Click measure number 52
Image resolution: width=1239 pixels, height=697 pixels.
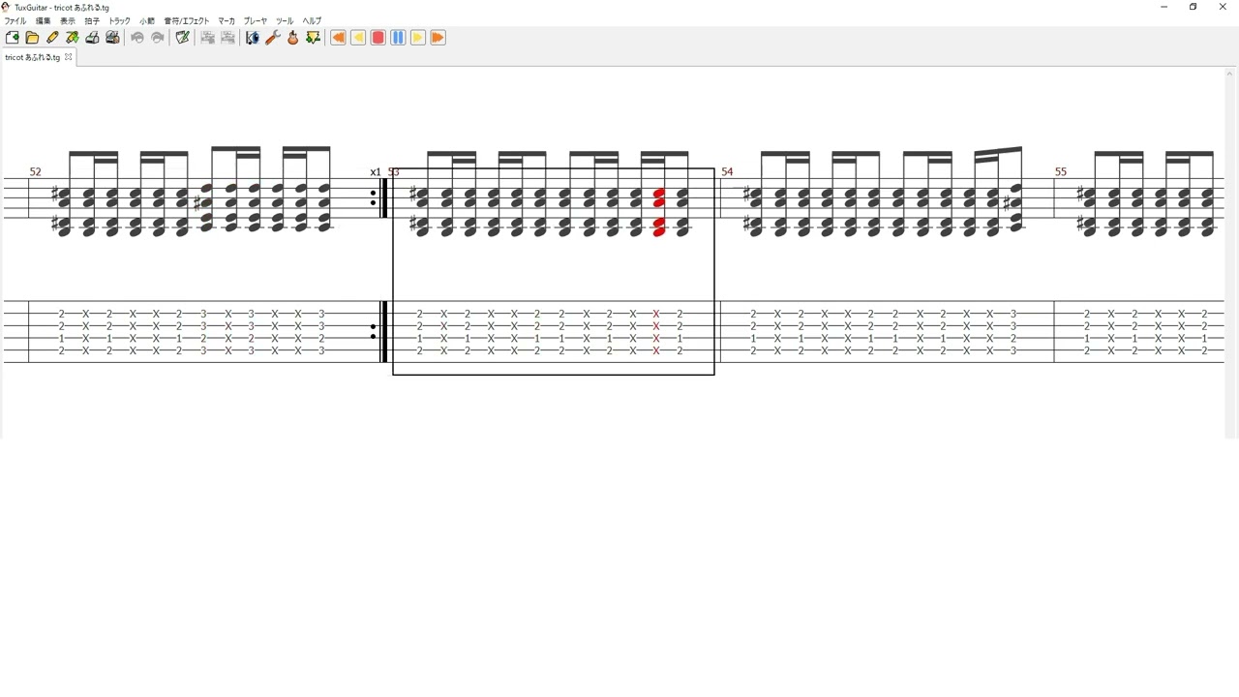(x=35, y=172)
